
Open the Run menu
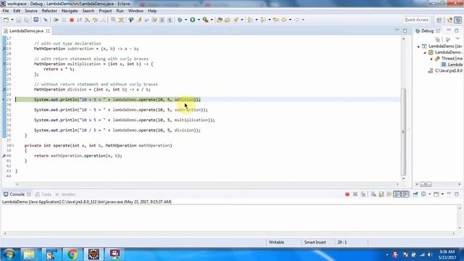120,11
